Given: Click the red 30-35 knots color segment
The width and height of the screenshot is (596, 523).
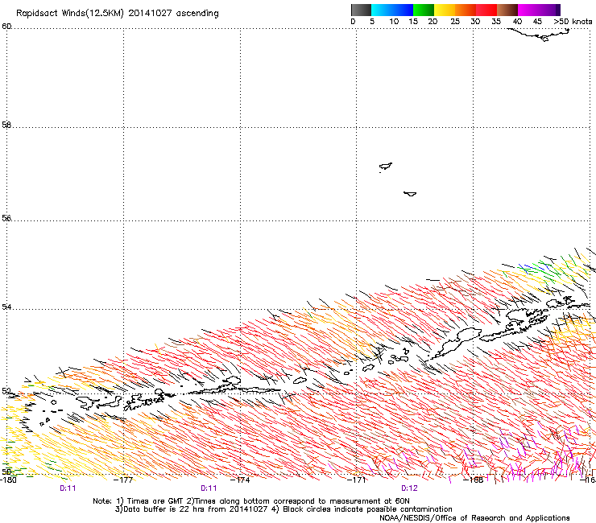Looking at the screenshot, I should 486,10.
